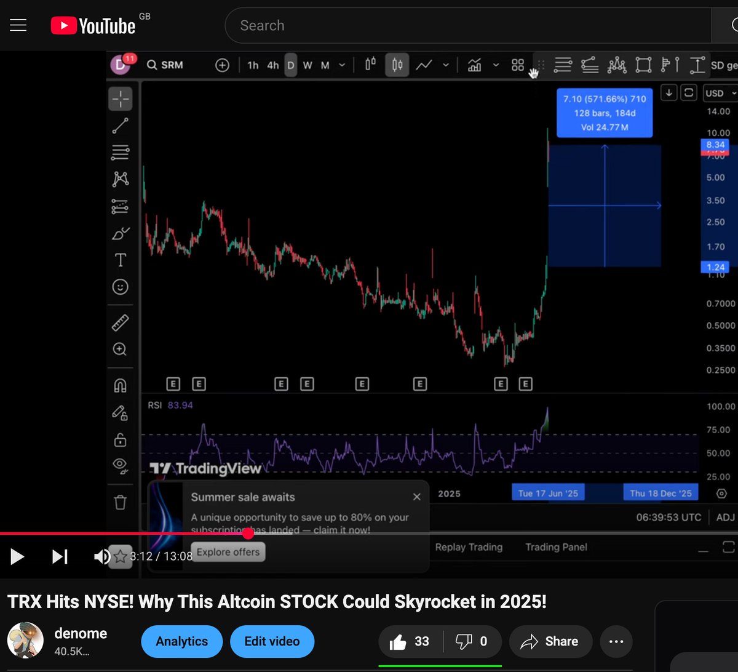Open the layout grid selector icon

(x=518, y=65)
